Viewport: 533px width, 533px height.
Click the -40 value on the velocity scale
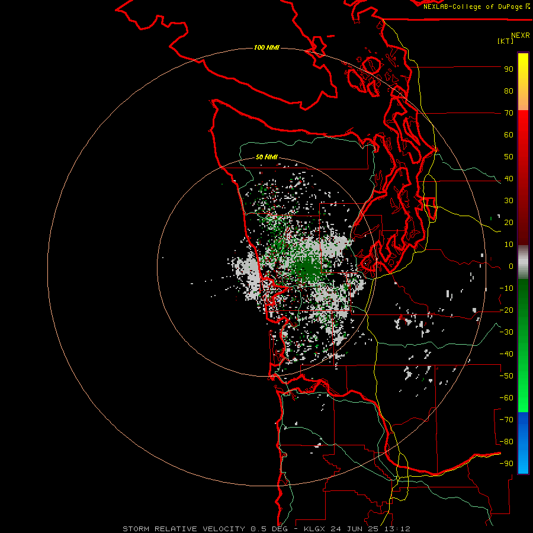coord(506,354)
